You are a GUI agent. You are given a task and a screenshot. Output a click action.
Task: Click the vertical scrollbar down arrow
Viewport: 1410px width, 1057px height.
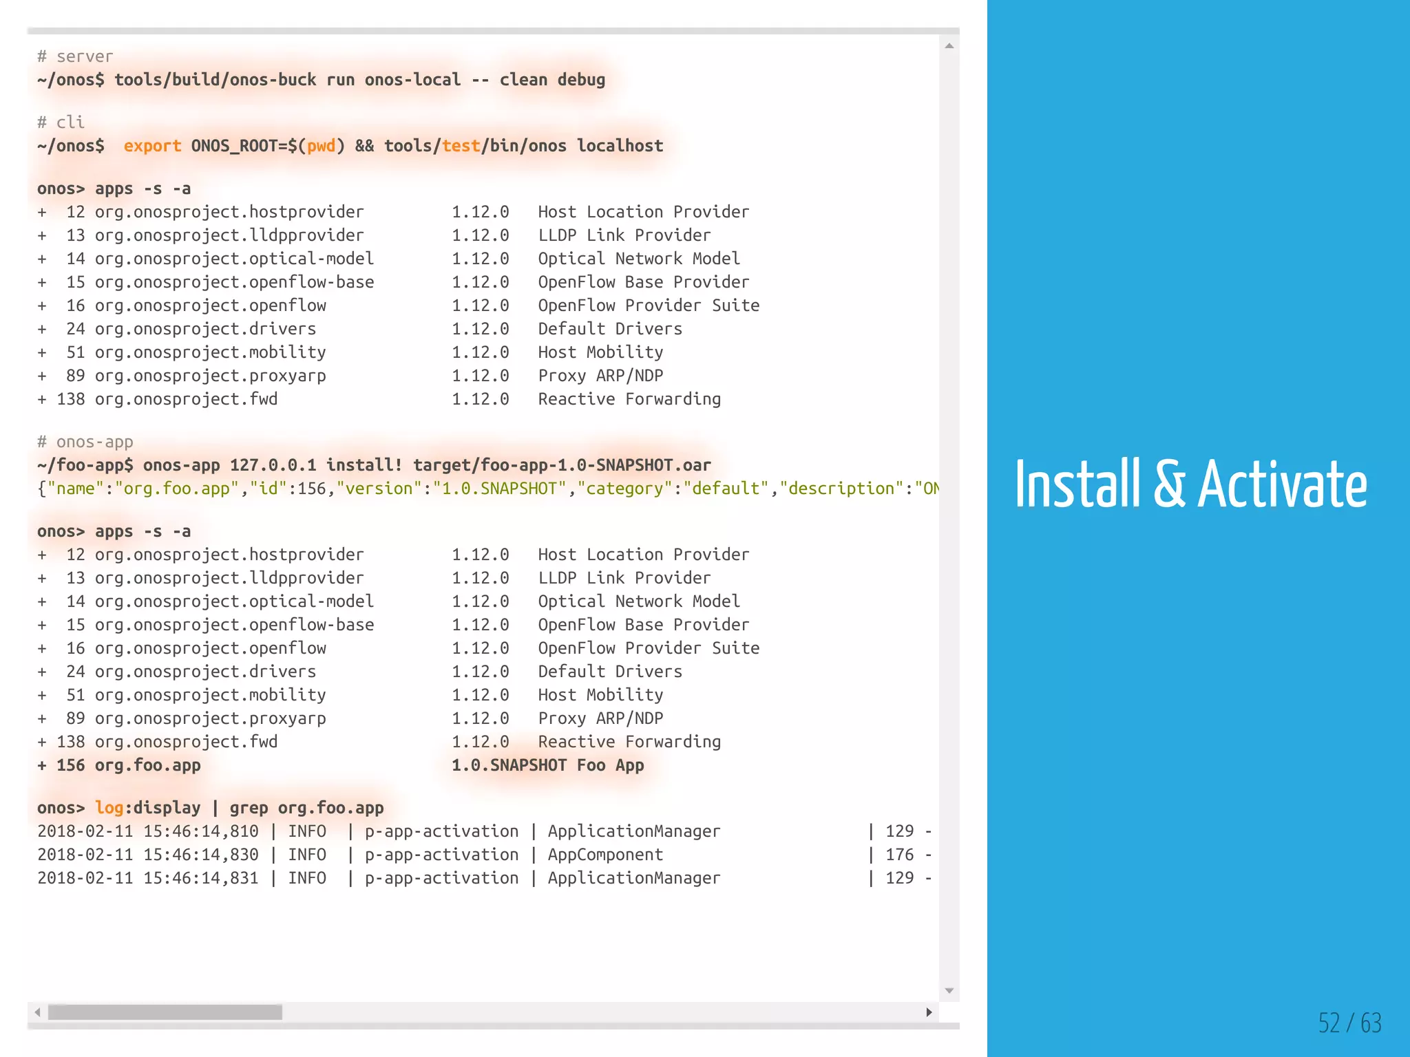[949, 991]
